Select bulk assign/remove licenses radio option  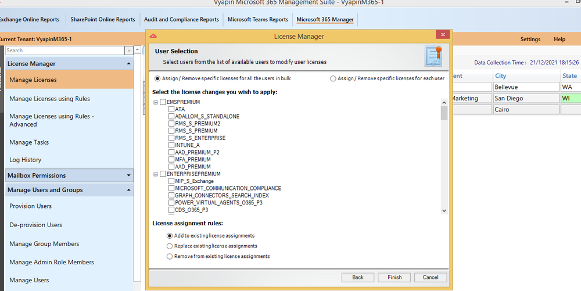[x=157, y=78]
